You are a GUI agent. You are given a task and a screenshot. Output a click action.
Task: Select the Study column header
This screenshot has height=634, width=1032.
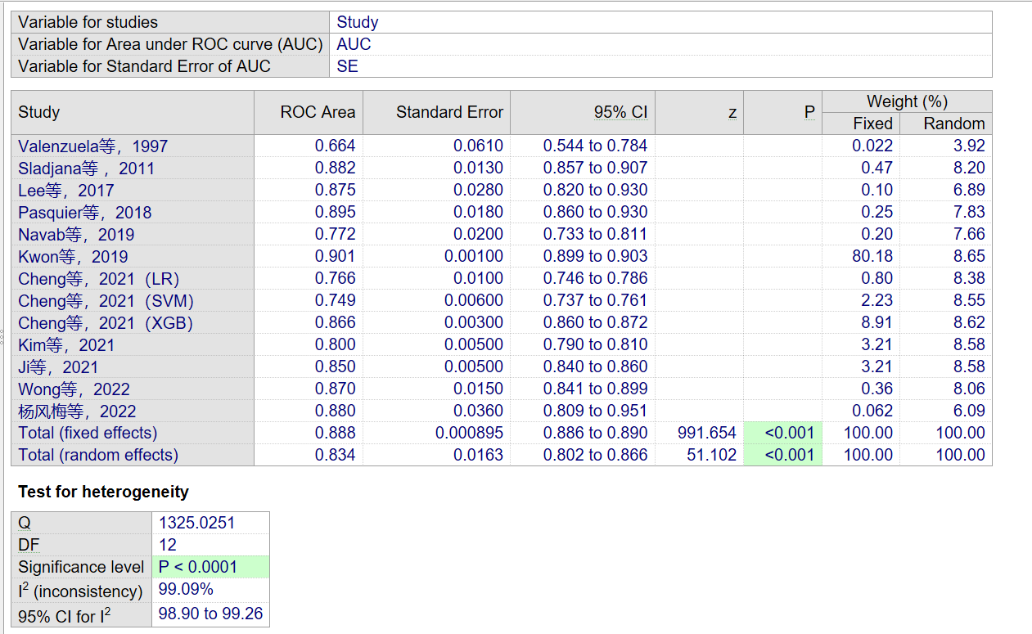point(38,112)
